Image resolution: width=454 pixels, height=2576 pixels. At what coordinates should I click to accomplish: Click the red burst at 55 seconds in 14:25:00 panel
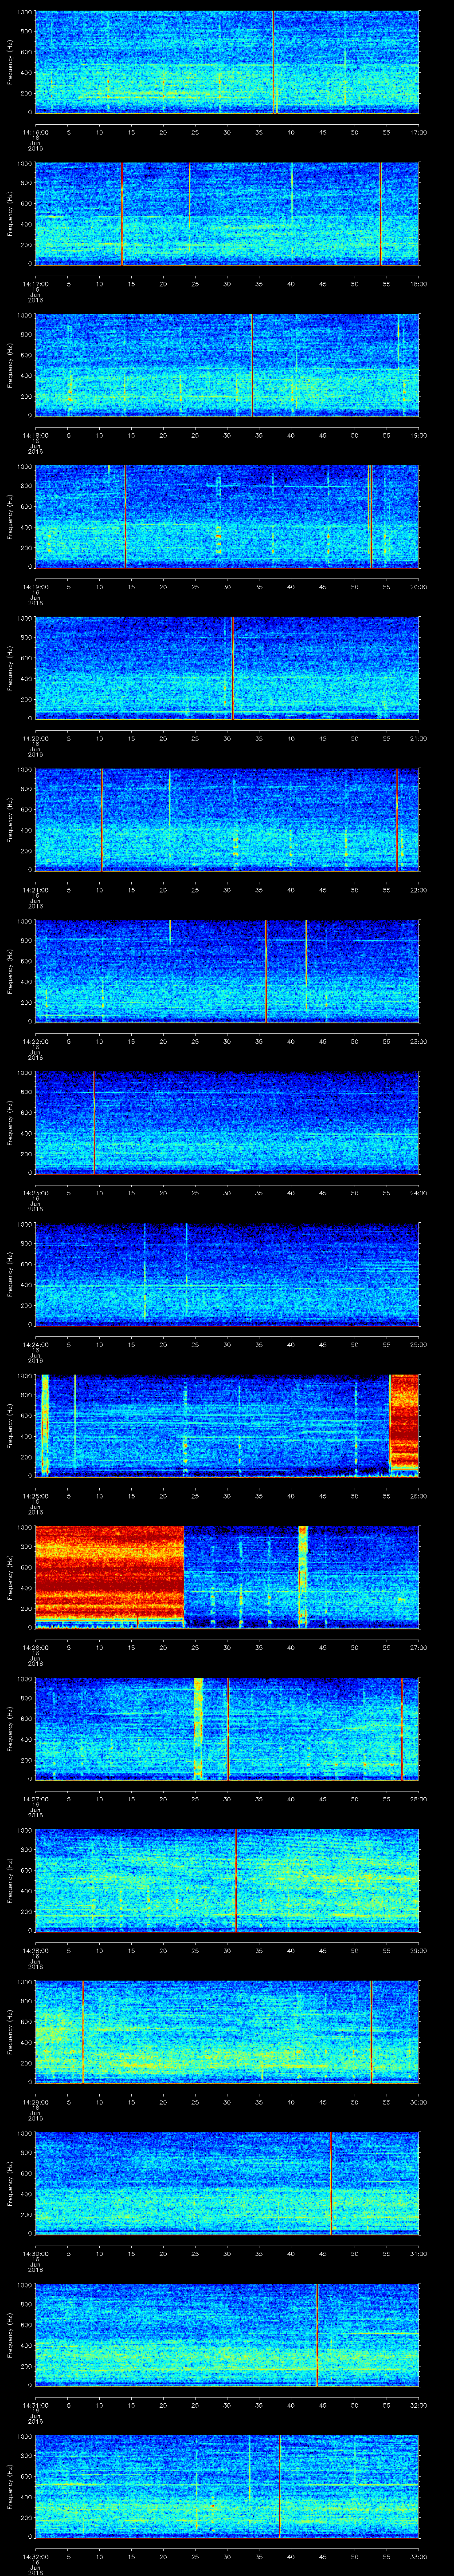404,1423
